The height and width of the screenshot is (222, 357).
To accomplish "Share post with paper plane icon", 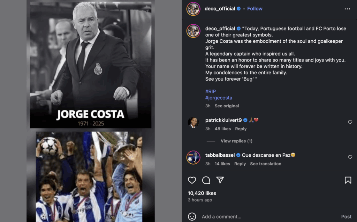I will pos(220,180).
